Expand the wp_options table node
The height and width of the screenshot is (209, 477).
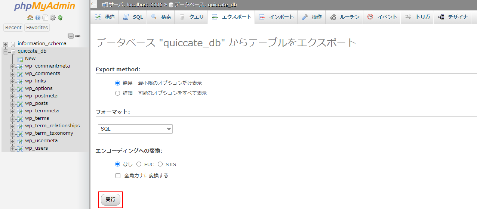pos(13,89)
